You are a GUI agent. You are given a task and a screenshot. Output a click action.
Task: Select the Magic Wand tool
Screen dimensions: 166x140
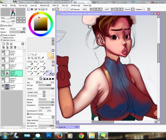coord(36,55)
